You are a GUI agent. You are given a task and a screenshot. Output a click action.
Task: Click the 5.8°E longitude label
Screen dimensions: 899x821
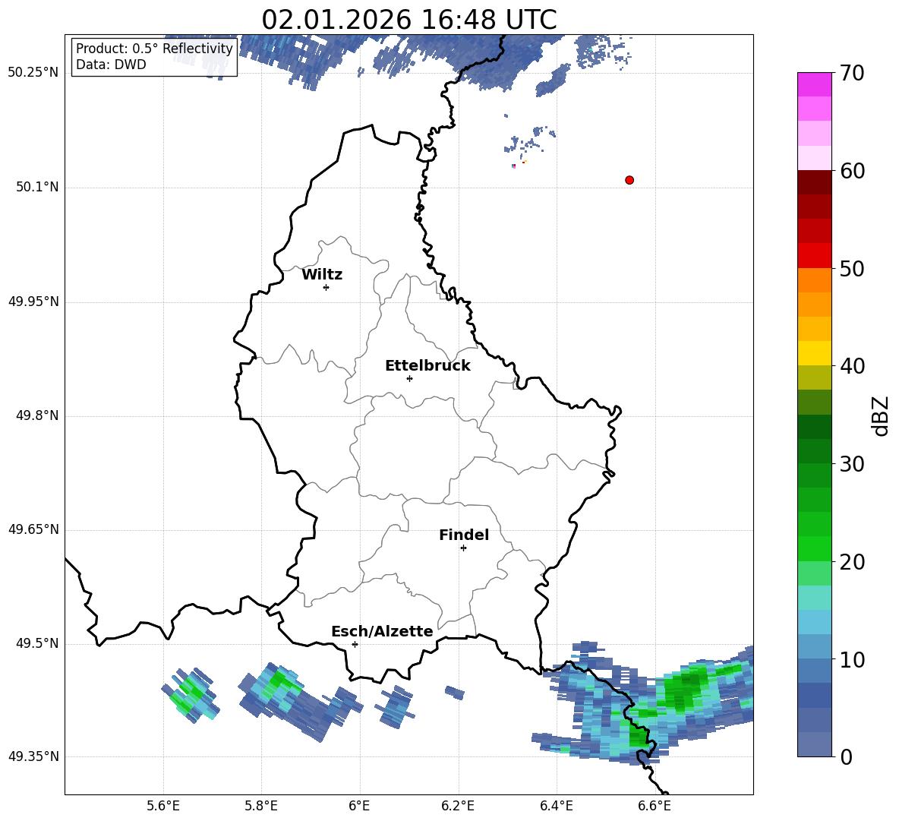[x=261, y=806]
